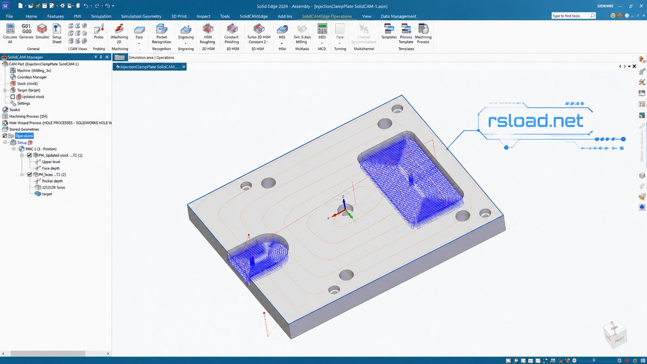Select the Probe tool
The height and width of the screenshot is (364, 647).
pos(99,31)
